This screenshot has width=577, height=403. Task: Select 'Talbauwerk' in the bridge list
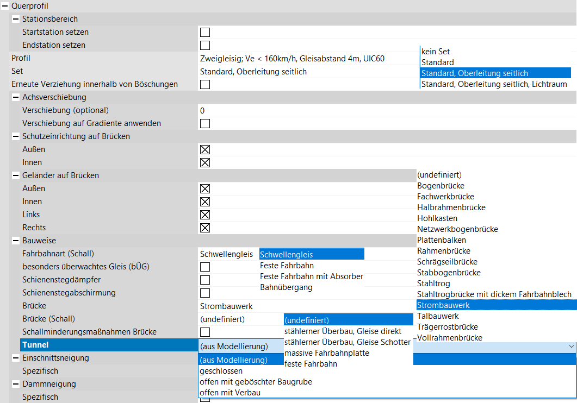pos(438,316)
